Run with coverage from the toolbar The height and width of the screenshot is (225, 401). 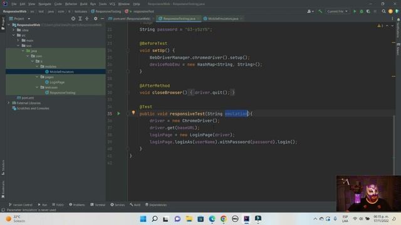coord(368,11)
